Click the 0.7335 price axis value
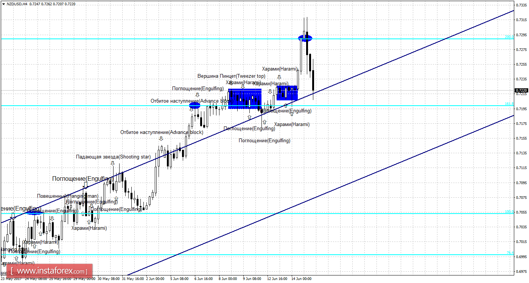 click(x=521, y=5)
